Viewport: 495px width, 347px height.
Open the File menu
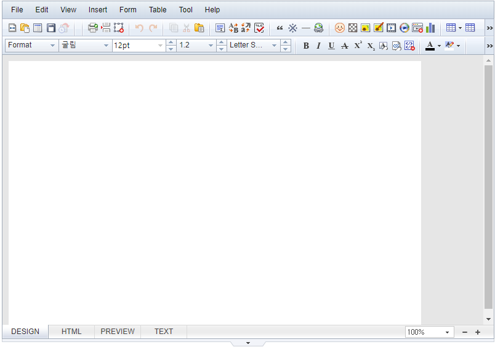[x=17, y=10]
